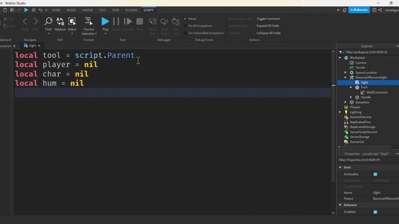Viewport: 399px width, 224px height.
Task: Click the Undo arrow in quick-access bar
Action: 41,10
